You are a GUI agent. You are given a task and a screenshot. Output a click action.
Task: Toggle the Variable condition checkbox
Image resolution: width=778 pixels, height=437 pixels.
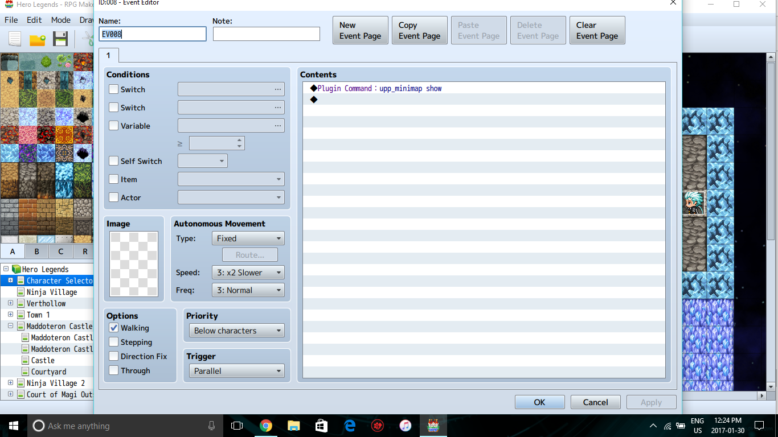(114, 126)
